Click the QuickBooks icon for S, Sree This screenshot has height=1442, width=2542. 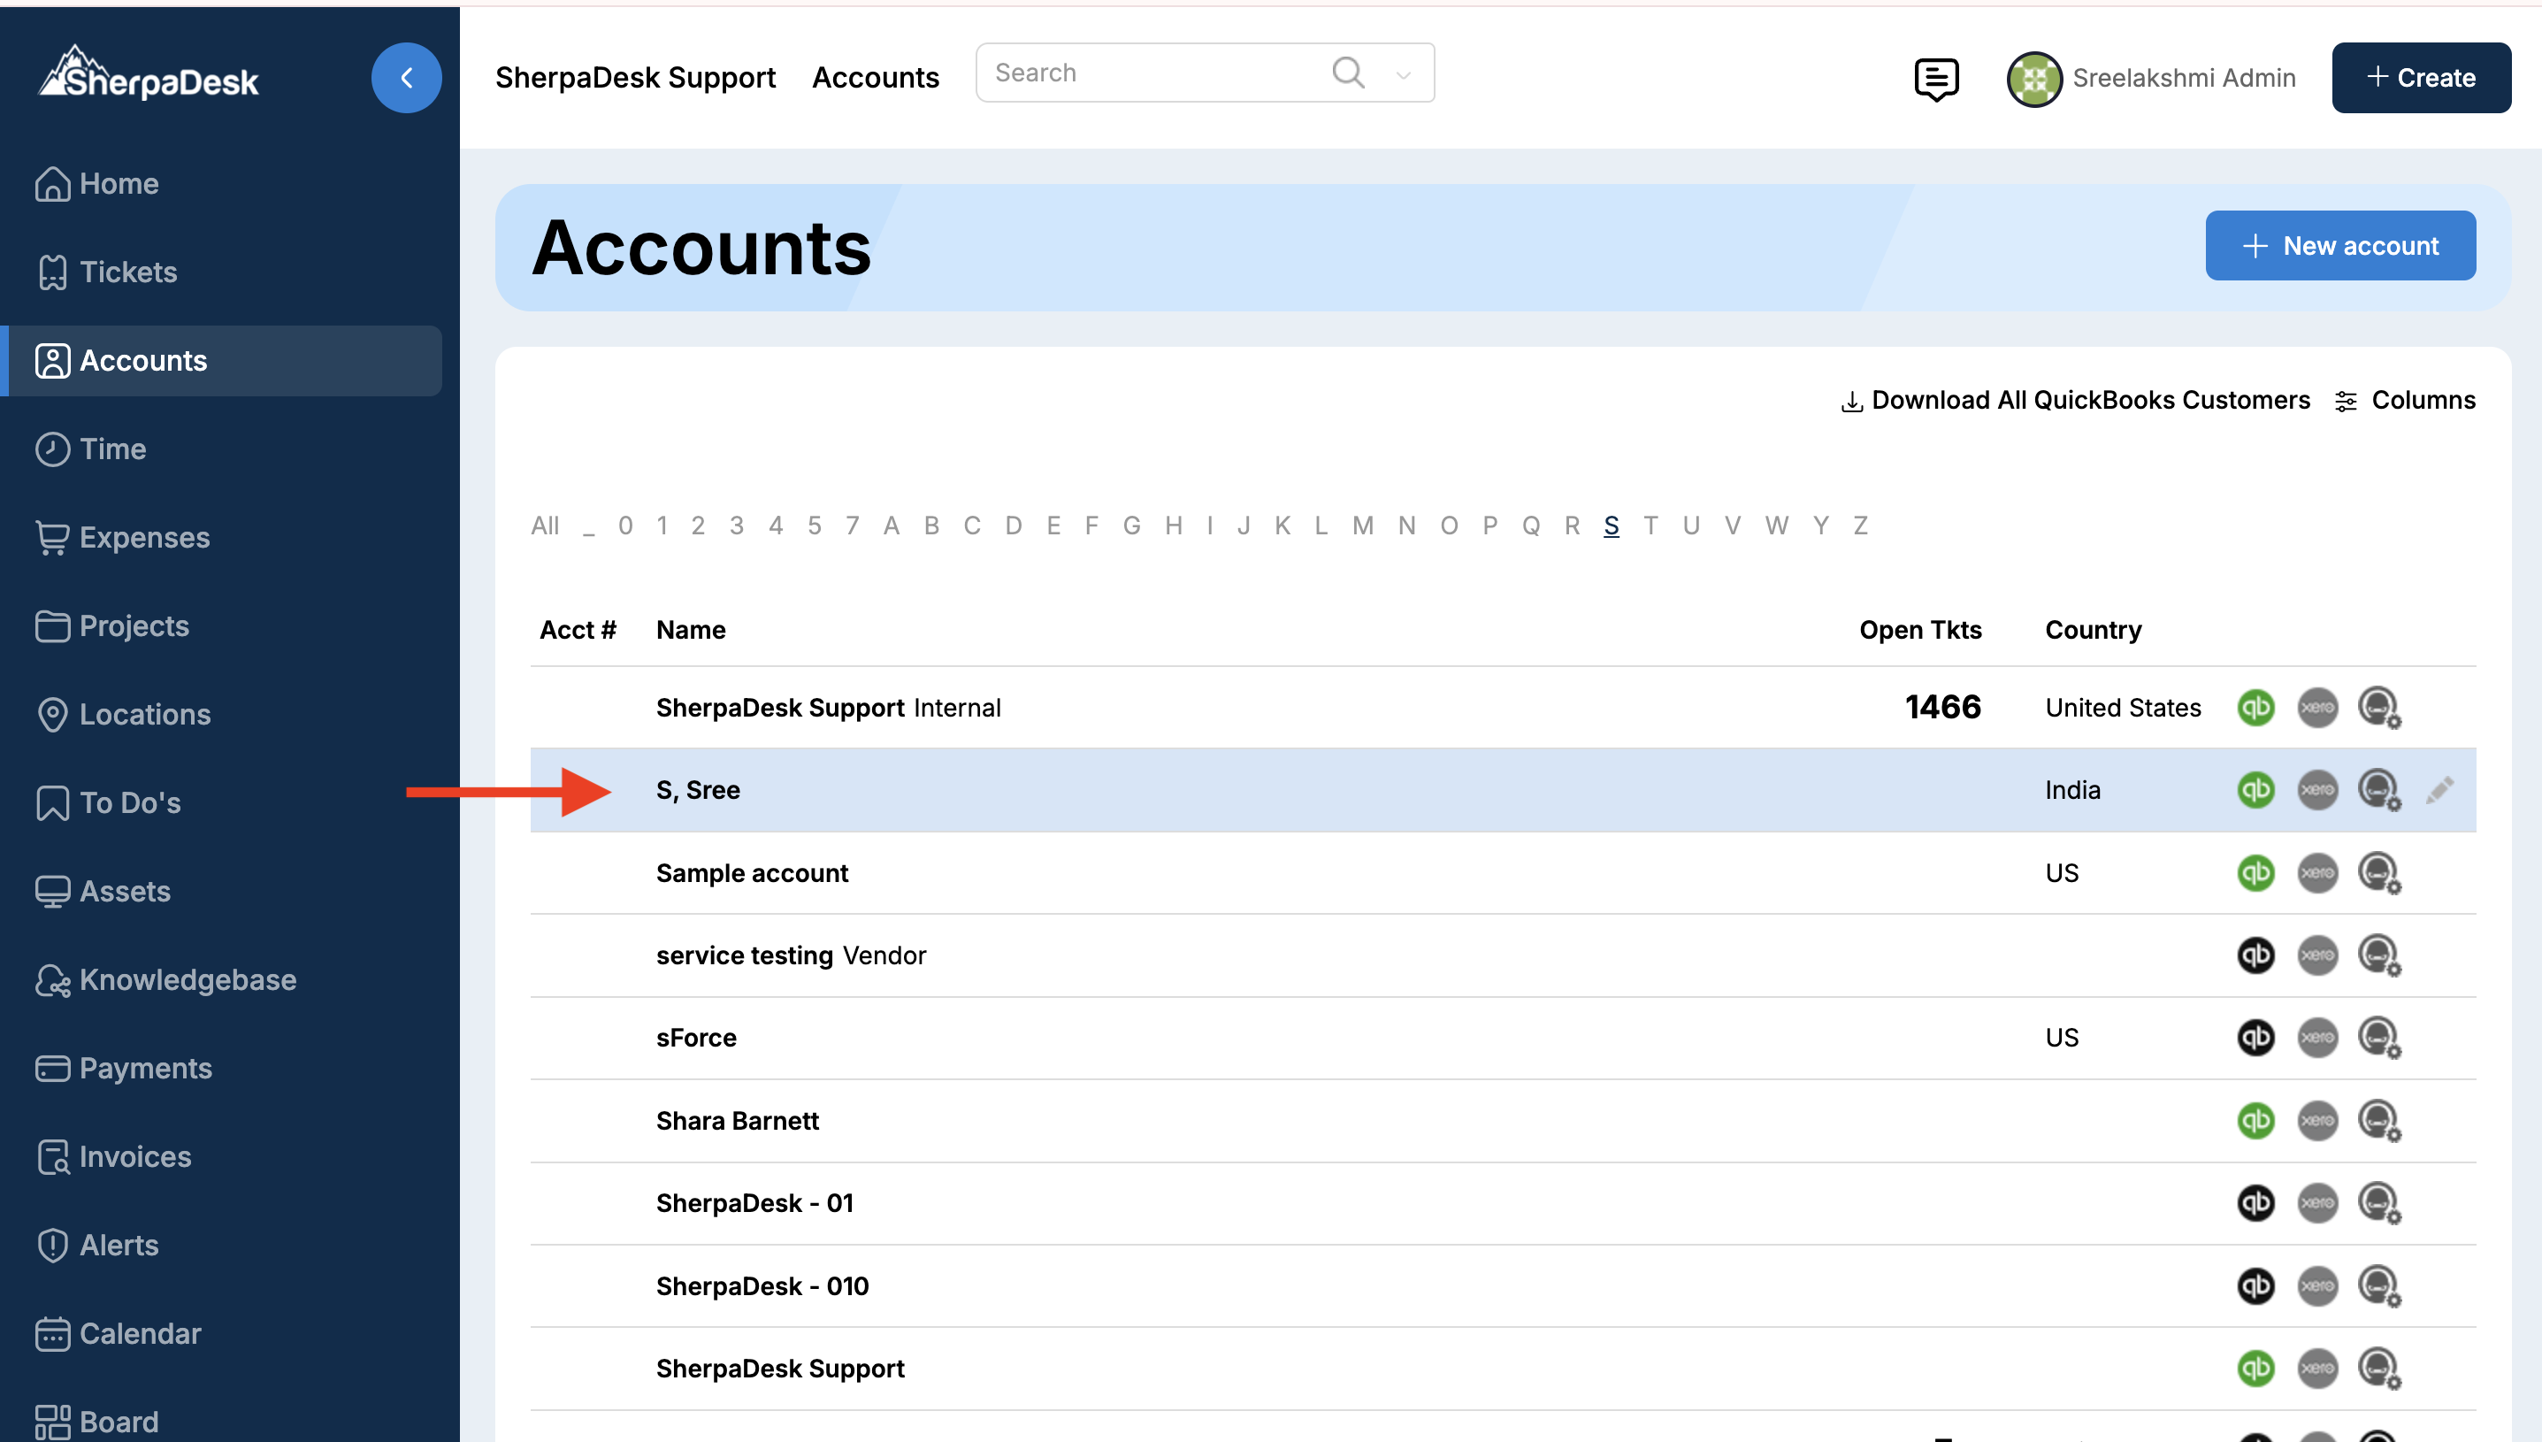click(x=2256, y=789)
